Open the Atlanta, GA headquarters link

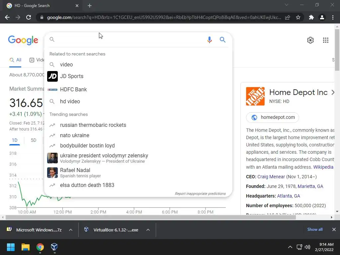[289, 196]
